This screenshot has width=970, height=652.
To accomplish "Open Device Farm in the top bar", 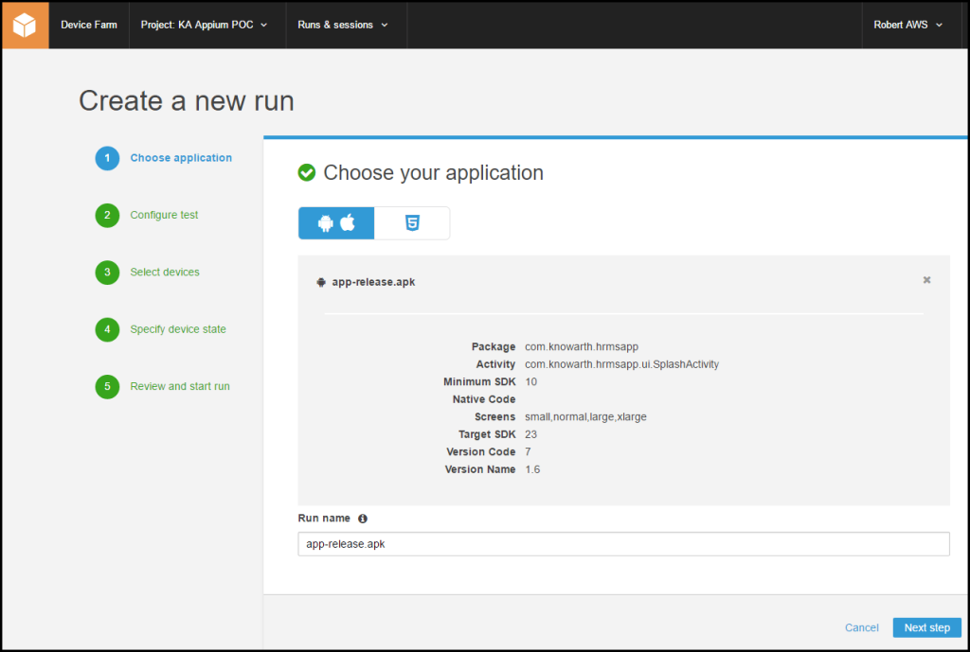I will point(89,26).
